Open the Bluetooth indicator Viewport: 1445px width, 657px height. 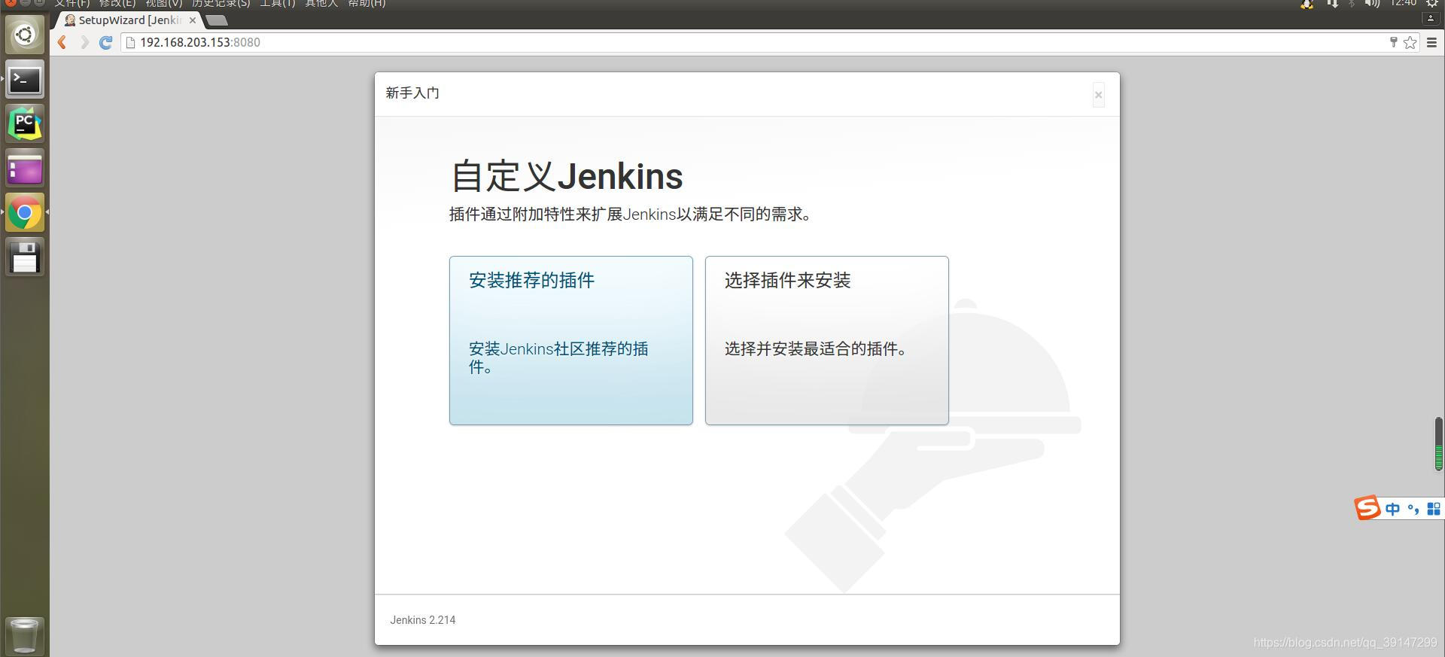coord(1352,4)
